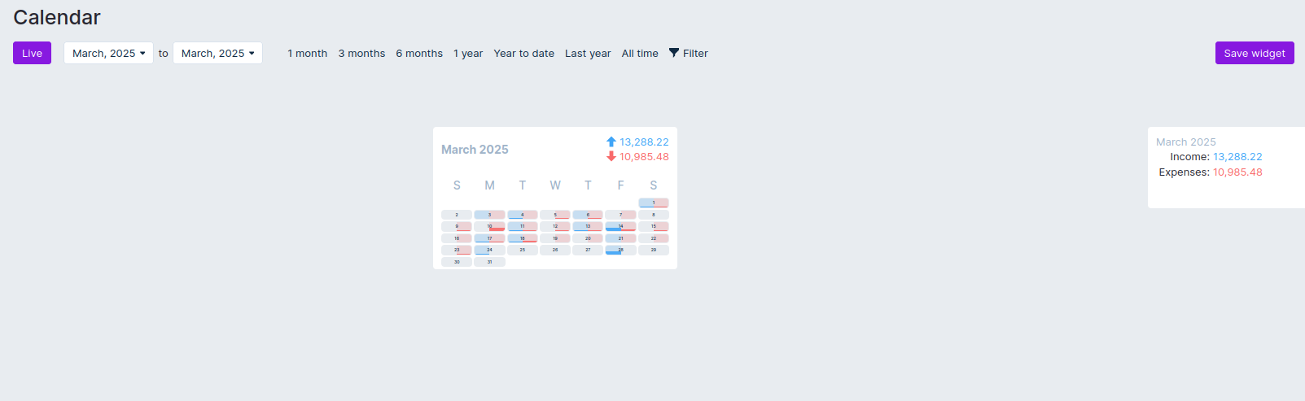Pick the Year to date range
Image resolution: width=1305 pixels, height=401 pixels.
pos(523,53)
